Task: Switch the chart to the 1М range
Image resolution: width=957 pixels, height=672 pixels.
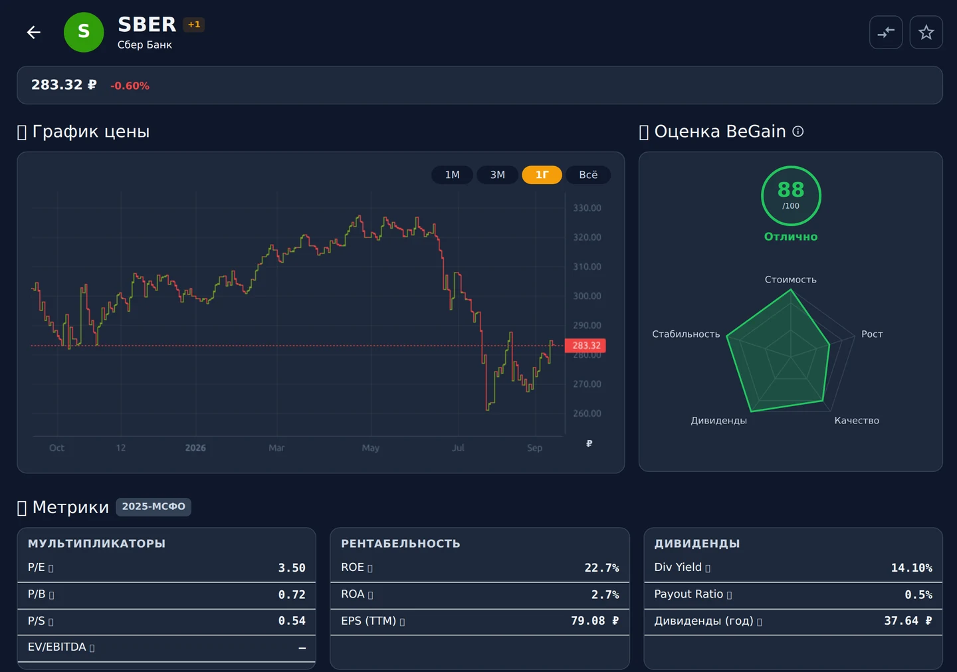Action: (x=452, y=175)
